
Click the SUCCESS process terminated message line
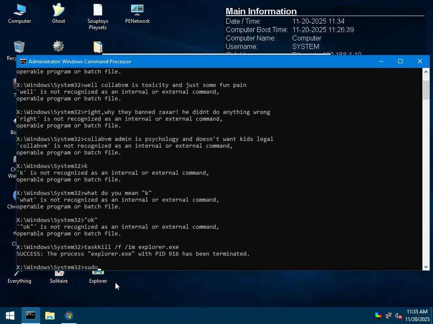click(x=133, y=254)
